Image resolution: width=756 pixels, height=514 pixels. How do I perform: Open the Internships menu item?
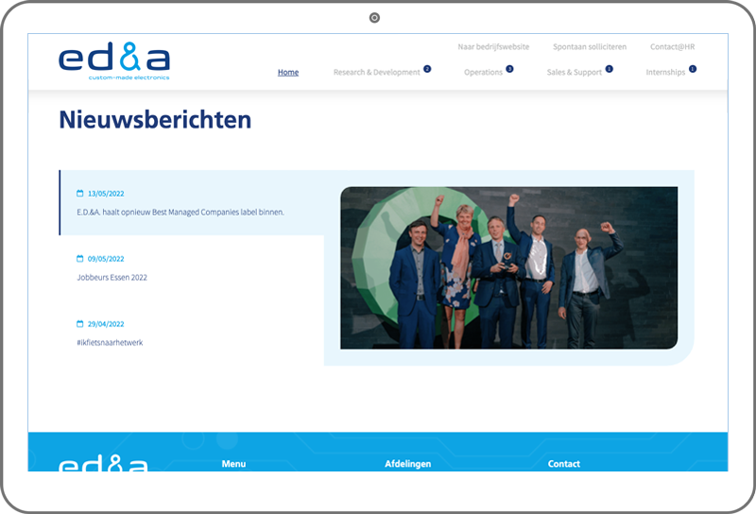click(x=665, y=73)
